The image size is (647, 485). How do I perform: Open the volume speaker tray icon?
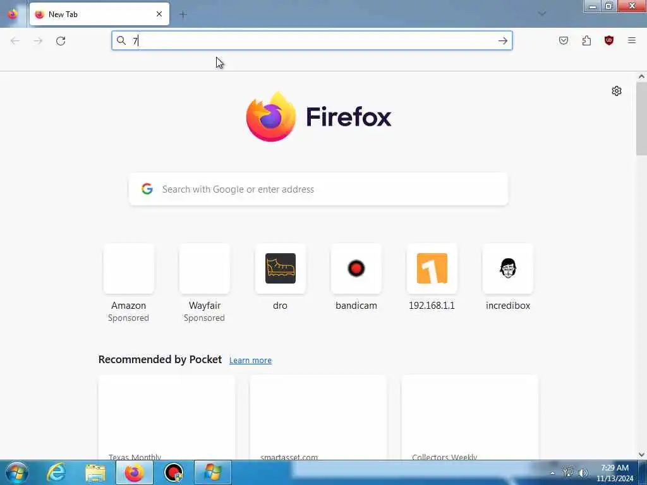(583, 472)
